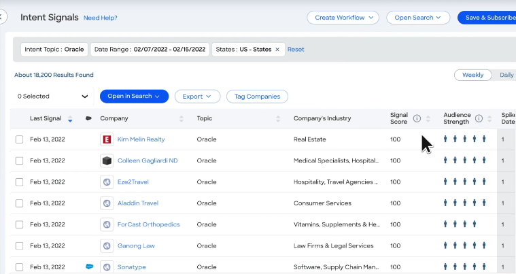Image resolution: width=516 pixels, height=274 pixels.
Task: Expand the Open Search dropdown
Action: (x=418, y=18)
